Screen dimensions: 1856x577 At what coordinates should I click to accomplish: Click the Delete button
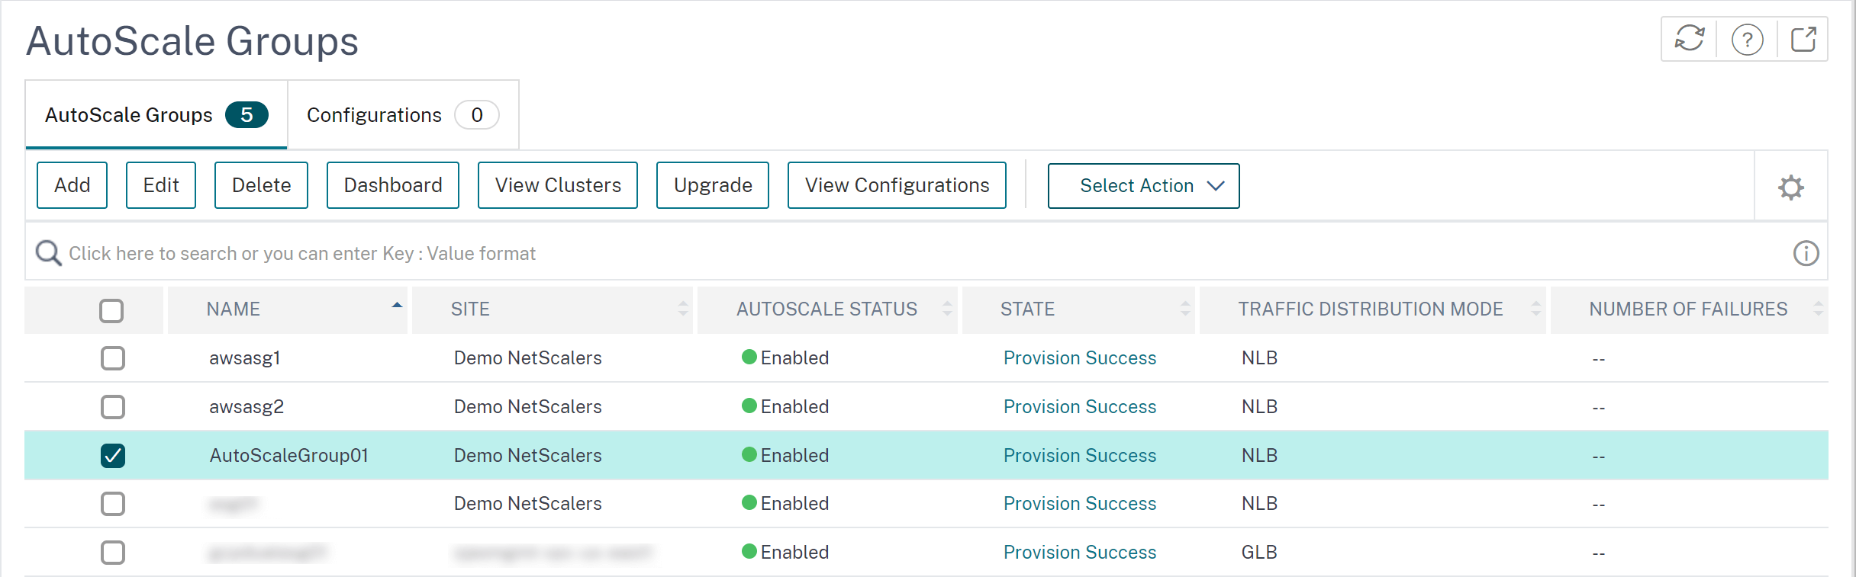point(261,185)
